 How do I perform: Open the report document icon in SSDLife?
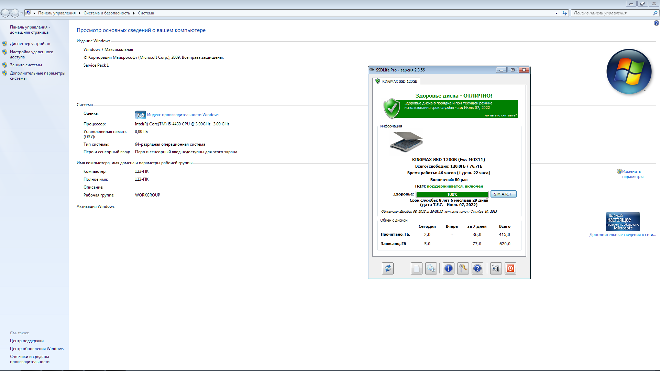coord(416,268)
